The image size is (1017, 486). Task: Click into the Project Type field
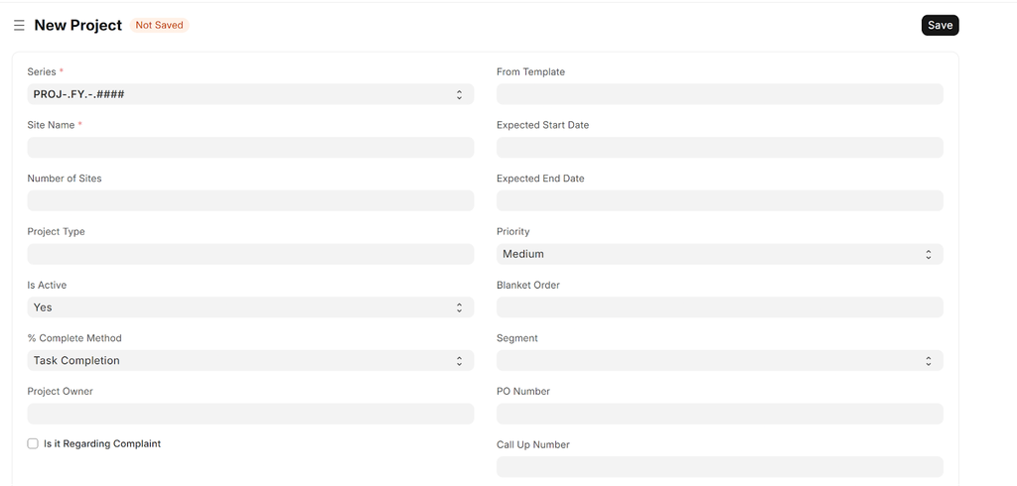click(250, 254)
